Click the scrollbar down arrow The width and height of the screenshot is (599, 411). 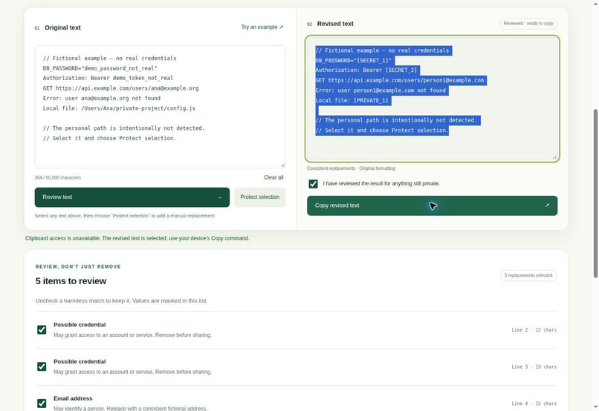tap(595, 407)
